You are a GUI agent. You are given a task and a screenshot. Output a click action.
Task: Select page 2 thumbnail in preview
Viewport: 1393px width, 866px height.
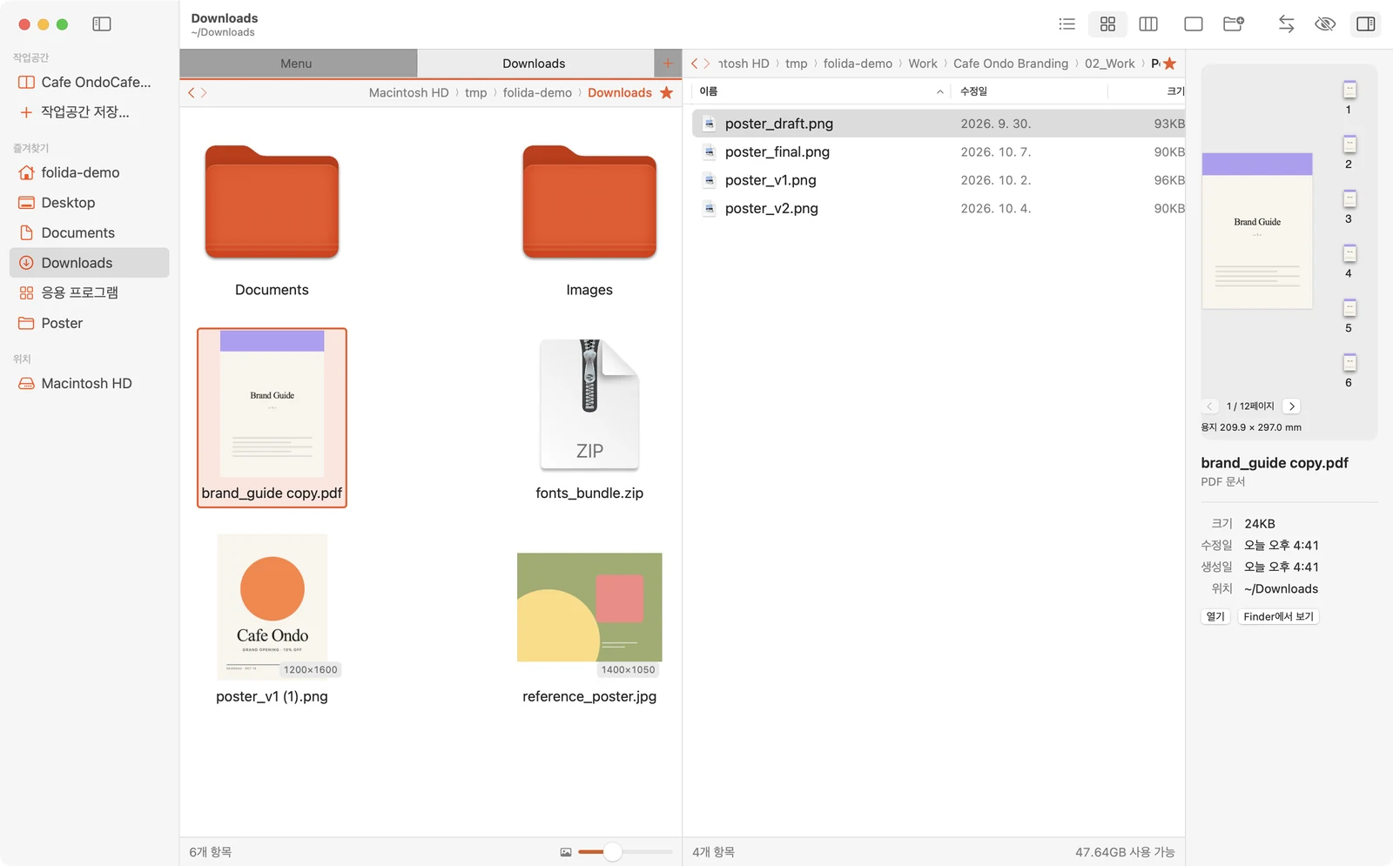[1349, 144]
